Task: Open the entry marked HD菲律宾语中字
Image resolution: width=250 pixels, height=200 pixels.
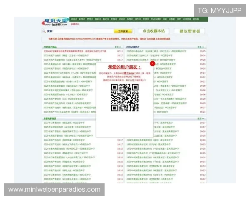Action: [67, 127]
